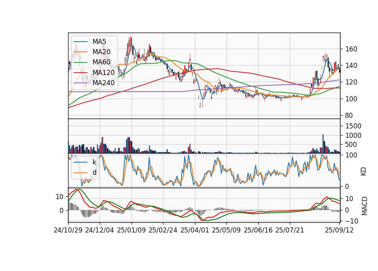
Task: Click the d legend label in KD panel
Action: point(94,172)
